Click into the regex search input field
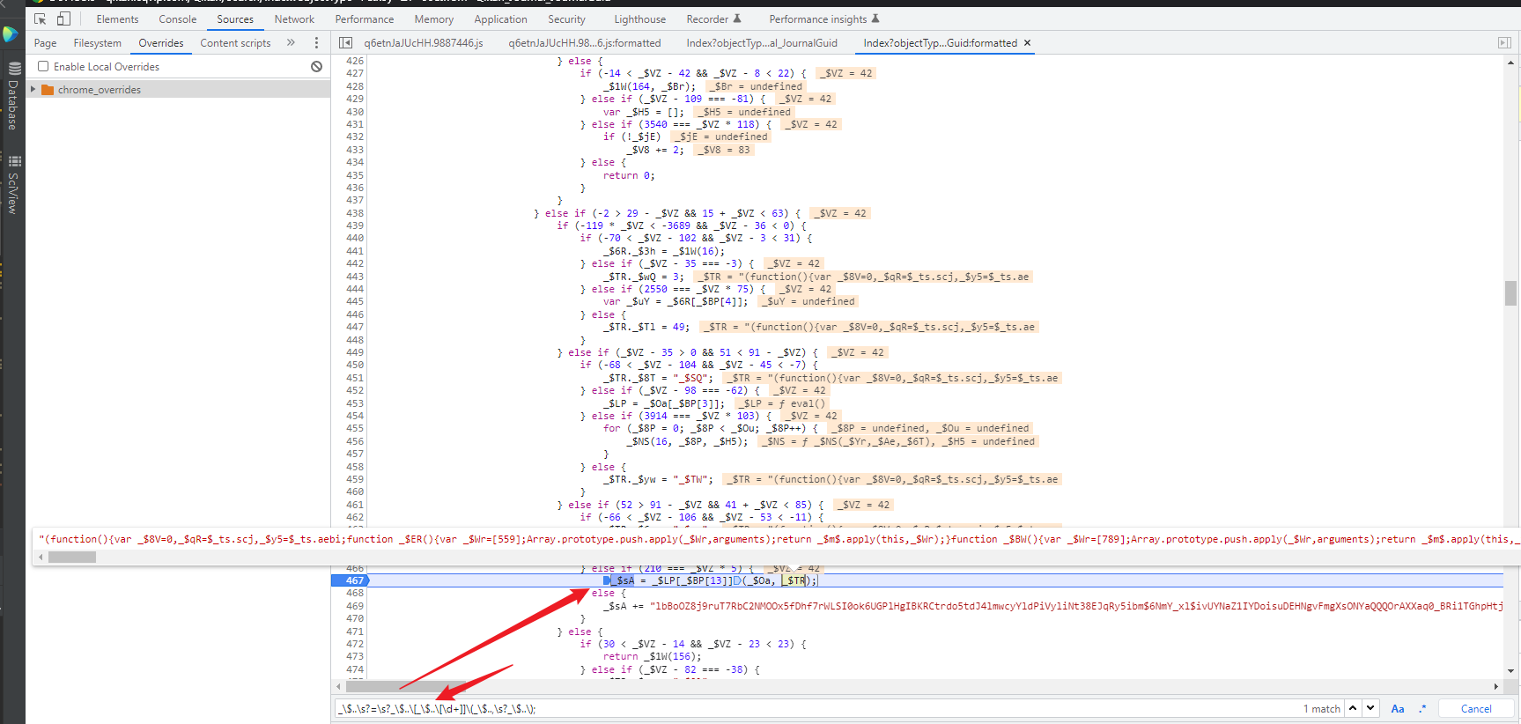The width and height of the screenshot is (1521, 724). tap(793, 708)
